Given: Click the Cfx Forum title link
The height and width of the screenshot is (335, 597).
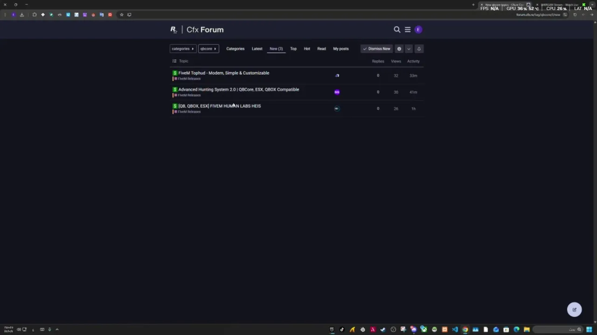Looking at the screenshot, I should (x=205, y=30).
